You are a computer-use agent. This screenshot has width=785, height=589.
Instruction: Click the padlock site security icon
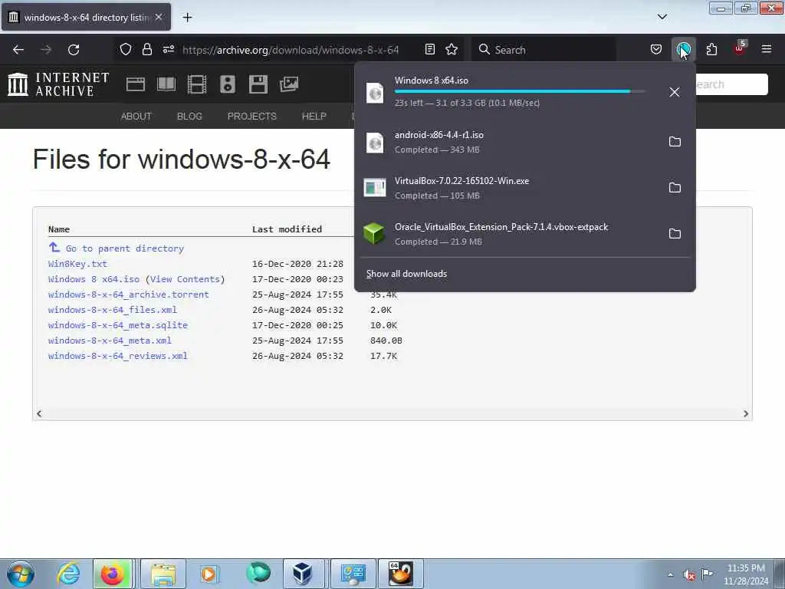tap(146, 49)
